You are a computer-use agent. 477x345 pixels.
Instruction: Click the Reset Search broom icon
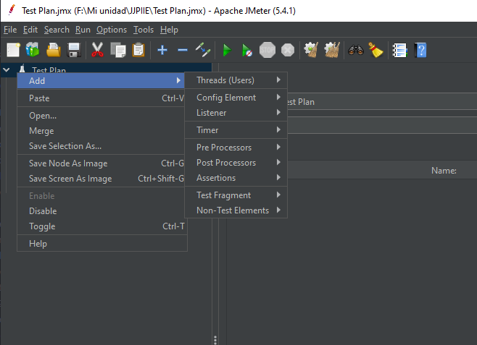(x=376, y=50)
